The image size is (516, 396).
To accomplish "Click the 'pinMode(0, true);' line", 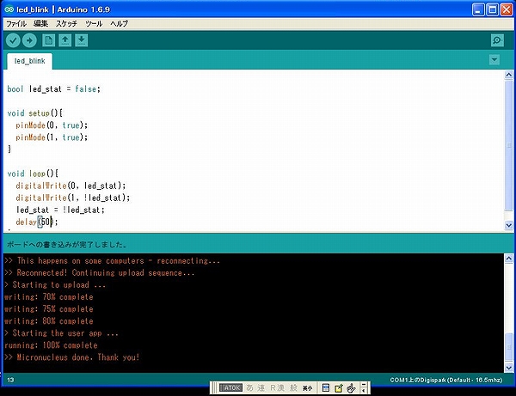I will (52, 125).
